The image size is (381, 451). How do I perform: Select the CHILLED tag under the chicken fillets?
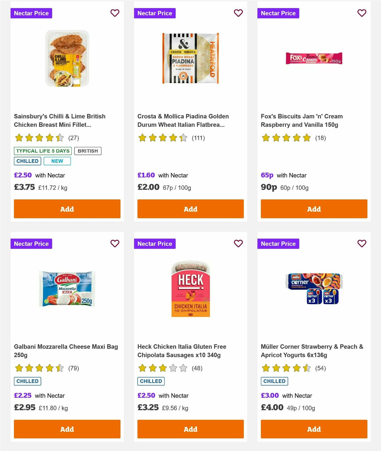[x=27, y=161]
